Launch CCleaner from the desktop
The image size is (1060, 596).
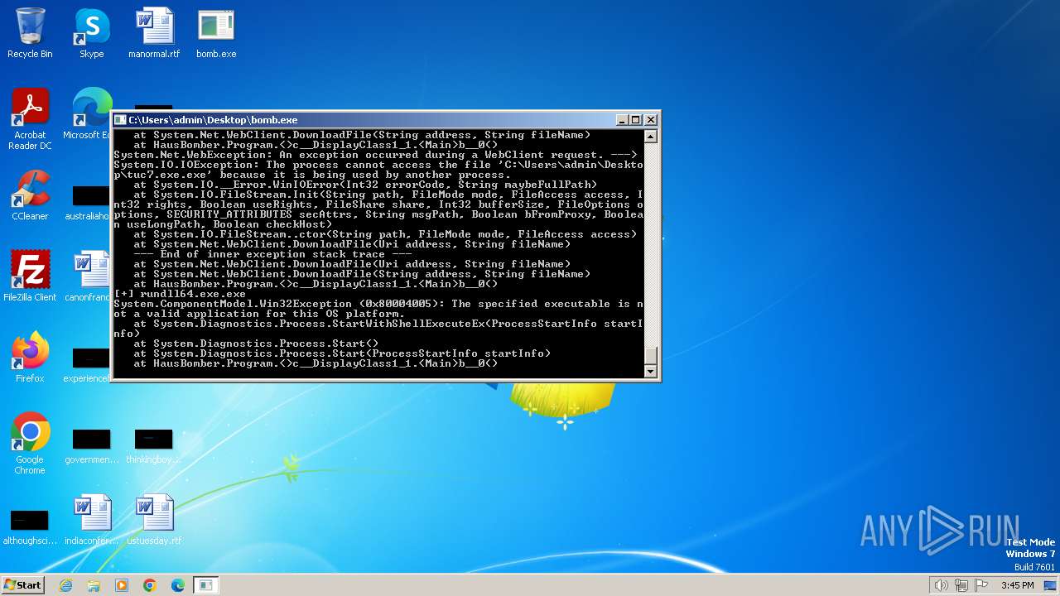pos(30,195)
